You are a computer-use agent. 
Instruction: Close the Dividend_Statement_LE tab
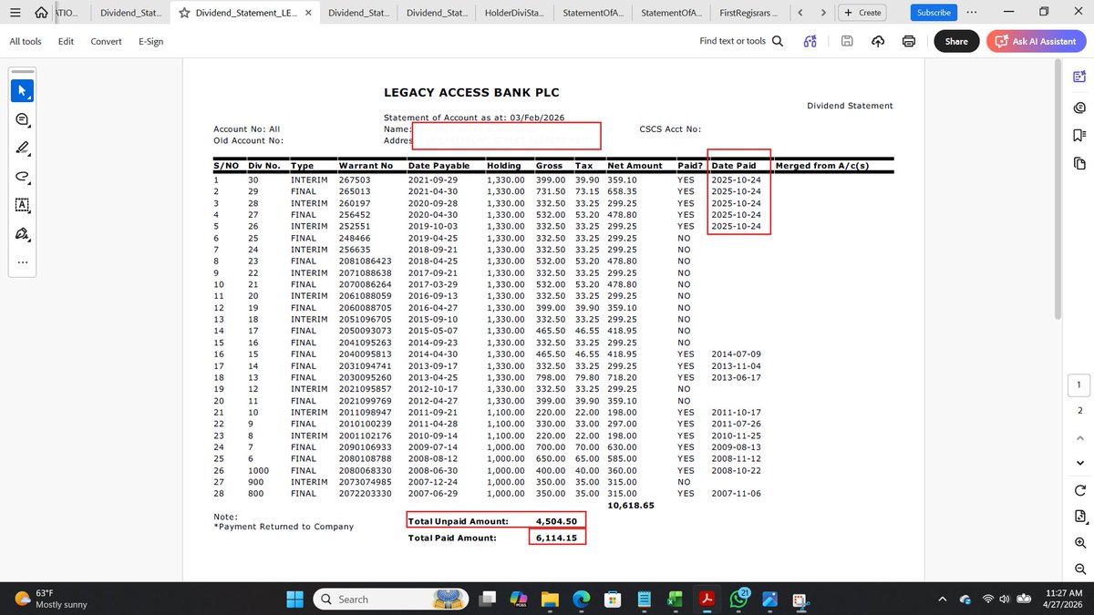pos(307,13)
